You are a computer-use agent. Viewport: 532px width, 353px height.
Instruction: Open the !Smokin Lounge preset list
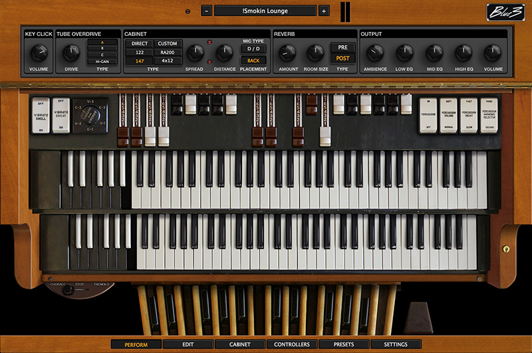(265, 11)
